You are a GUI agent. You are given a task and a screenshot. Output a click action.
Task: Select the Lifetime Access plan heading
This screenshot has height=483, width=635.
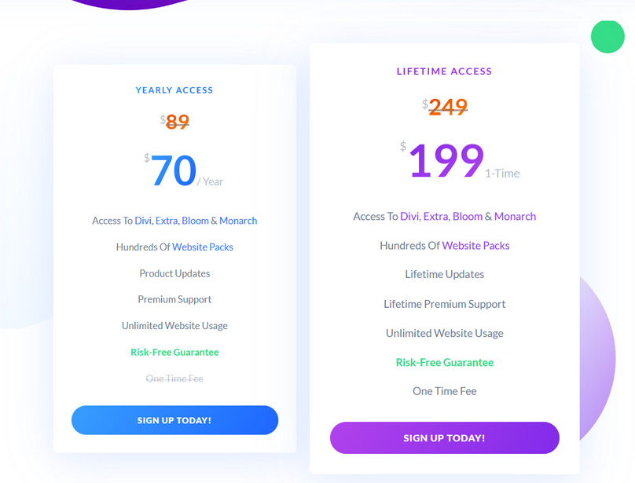tap(444, 71)
